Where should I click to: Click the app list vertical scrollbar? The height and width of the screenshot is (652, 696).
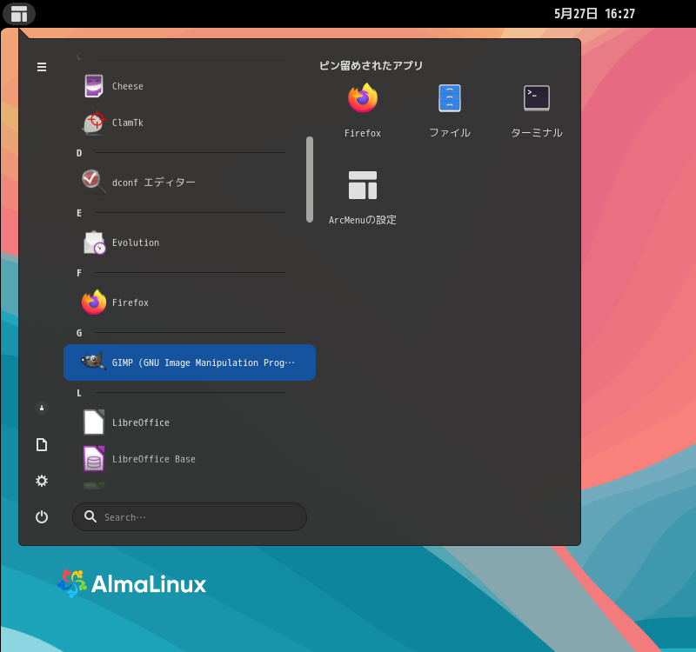(x=310, y=179)
